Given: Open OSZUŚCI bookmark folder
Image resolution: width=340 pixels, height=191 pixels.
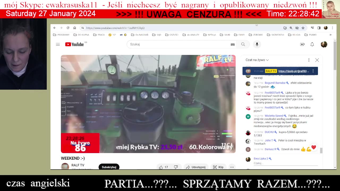Looking at the screenshot, I should 172,35.
